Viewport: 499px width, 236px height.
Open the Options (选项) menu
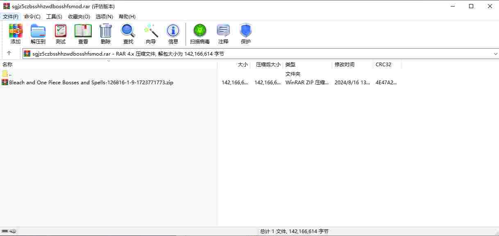[104, 16]
